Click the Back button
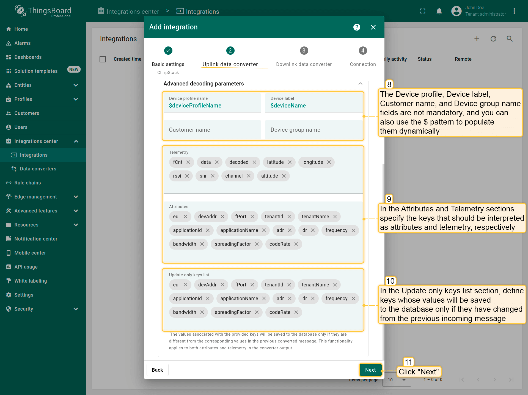 click(157, 370)
